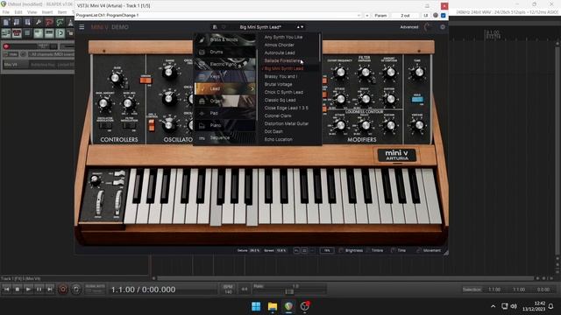561x315 pixels.
Task: Click REAPER new project toolbar icon
Action: coord(6,23)
